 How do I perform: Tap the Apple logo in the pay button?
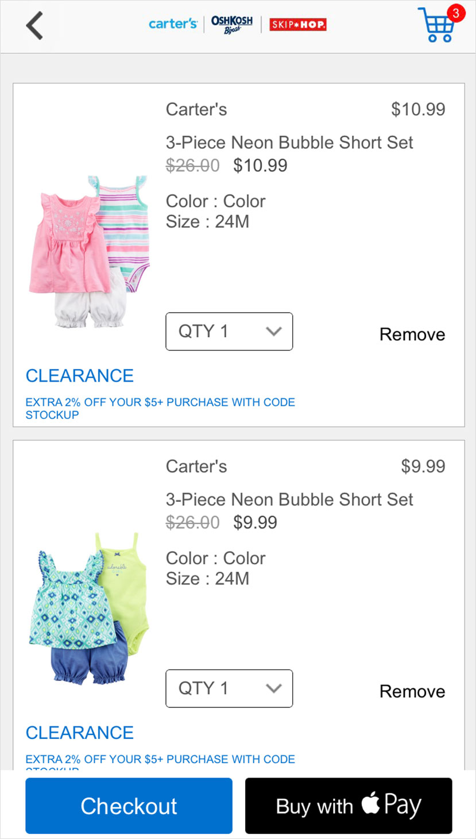370,802
